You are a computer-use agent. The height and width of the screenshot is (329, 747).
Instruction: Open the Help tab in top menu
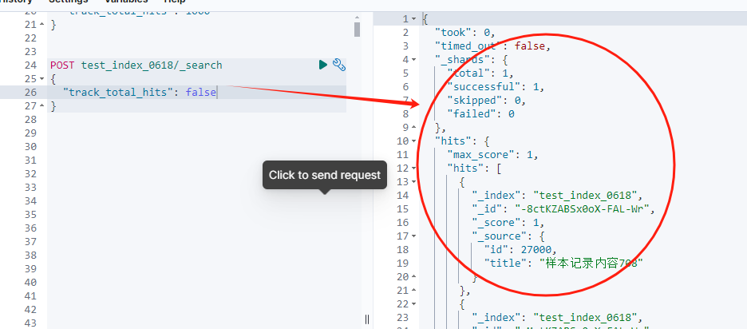pyautogui.click(x=174, y=2)
